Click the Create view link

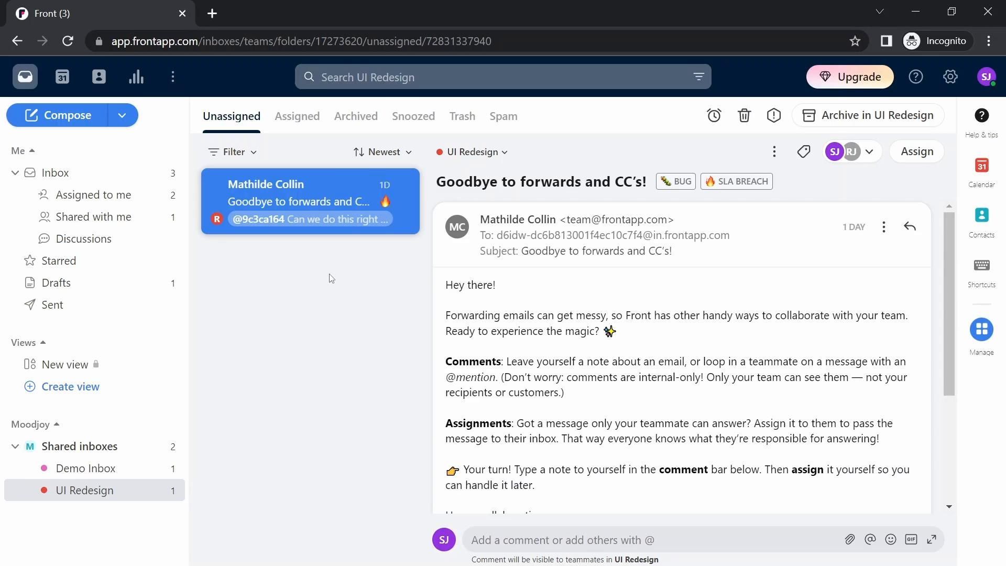70,387
